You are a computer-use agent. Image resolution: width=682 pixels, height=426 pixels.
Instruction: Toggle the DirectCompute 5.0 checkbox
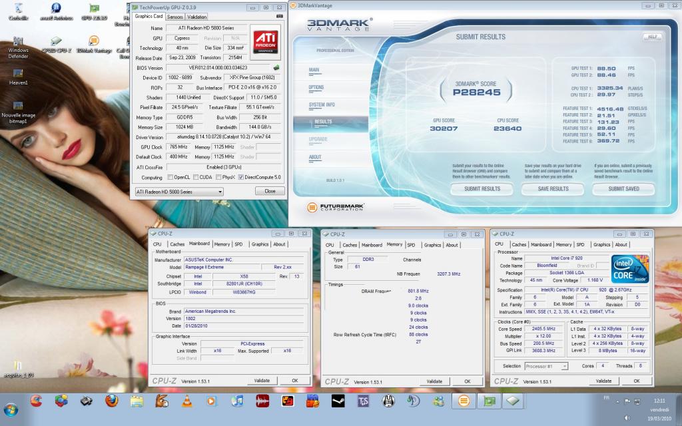pos(241,177)
